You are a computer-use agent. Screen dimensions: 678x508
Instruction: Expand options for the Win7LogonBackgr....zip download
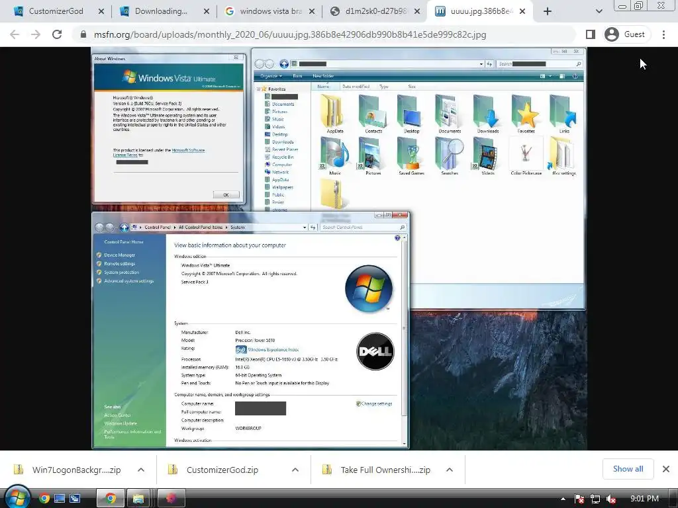pyautogui.click(x=141, y=470)
